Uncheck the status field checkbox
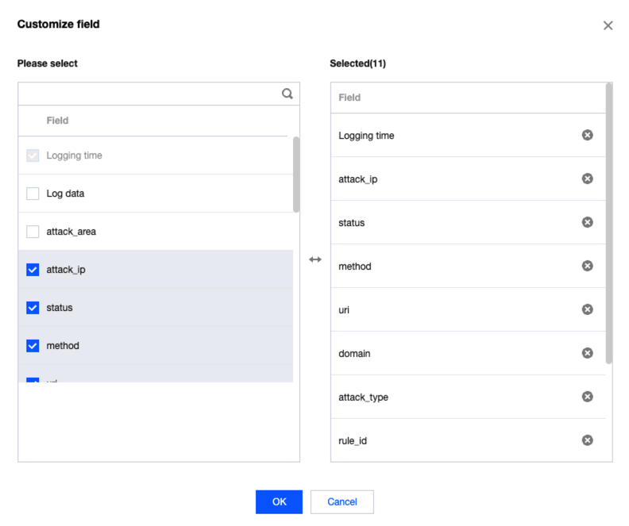 tap(33, 308)
